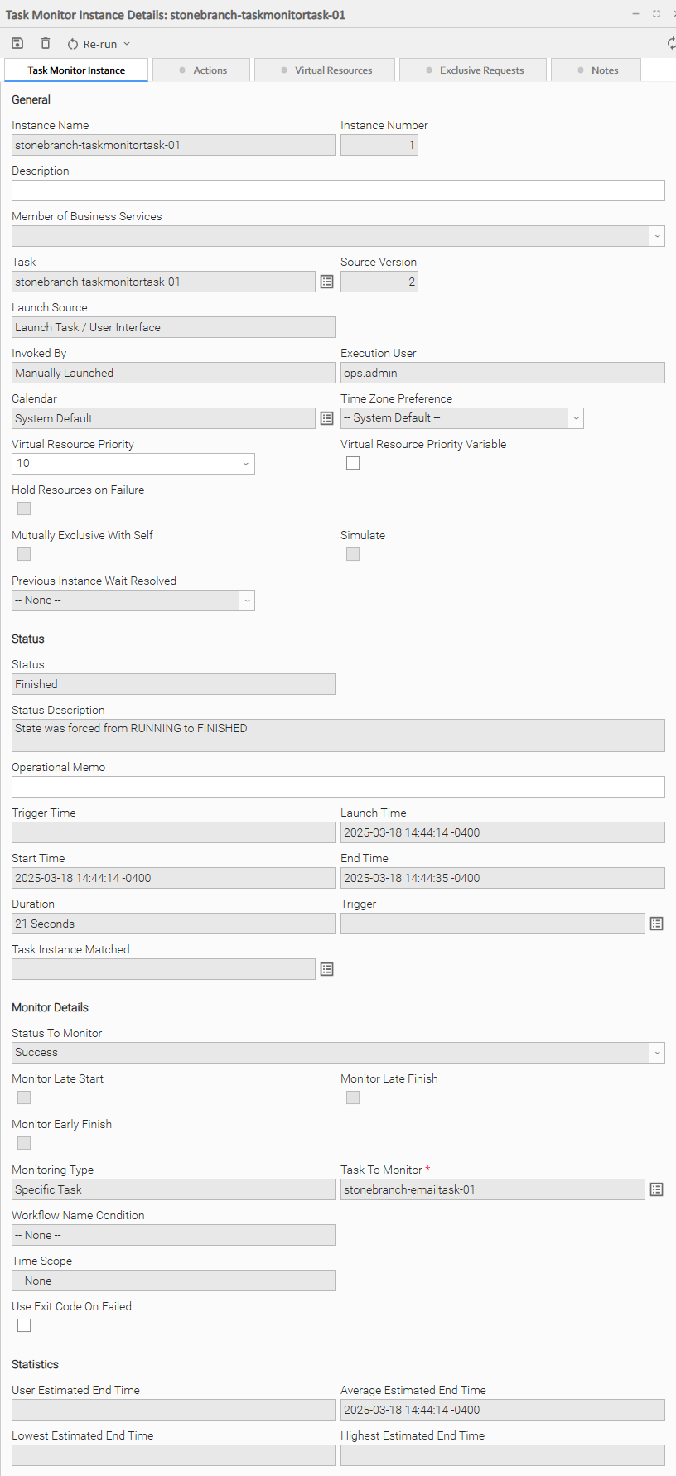Click the refresh icon at top right

(671, 44)
